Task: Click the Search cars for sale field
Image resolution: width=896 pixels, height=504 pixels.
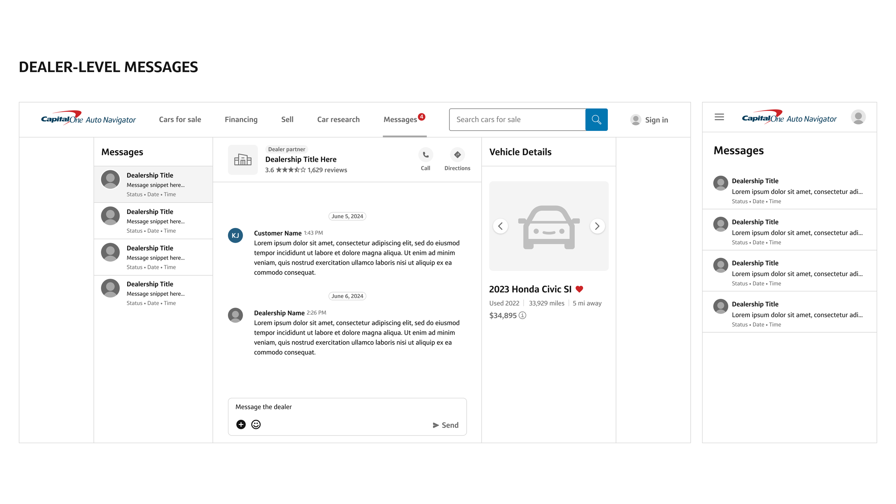Action: tap(517, 120)
